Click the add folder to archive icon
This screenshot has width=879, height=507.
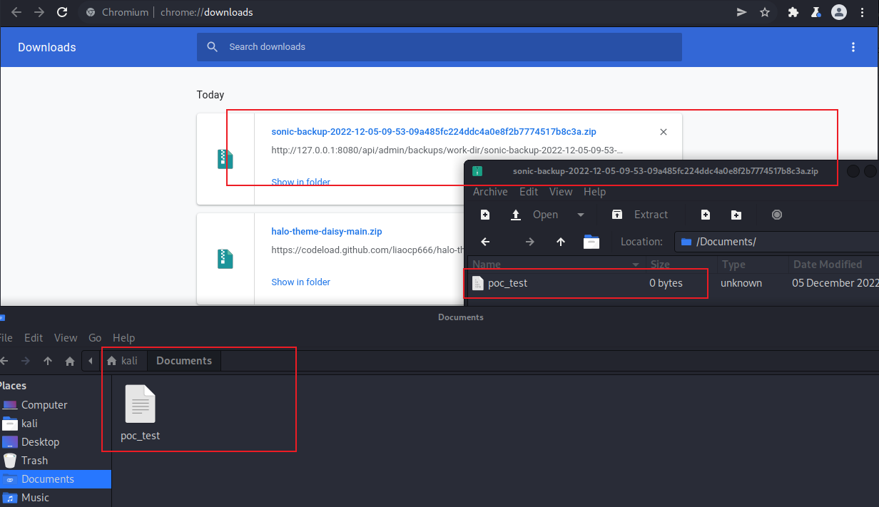point(736,215)
